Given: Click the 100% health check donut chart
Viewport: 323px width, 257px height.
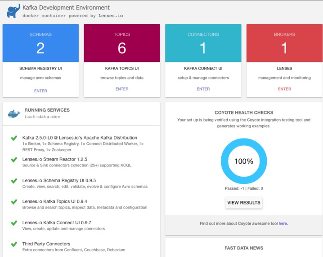Looking at the screenshot, I should click(244, 161).
